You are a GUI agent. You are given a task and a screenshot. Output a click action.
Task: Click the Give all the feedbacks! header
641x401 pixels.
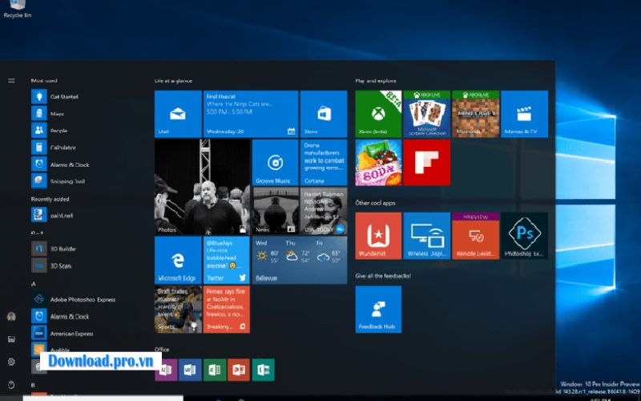(383, 276)
